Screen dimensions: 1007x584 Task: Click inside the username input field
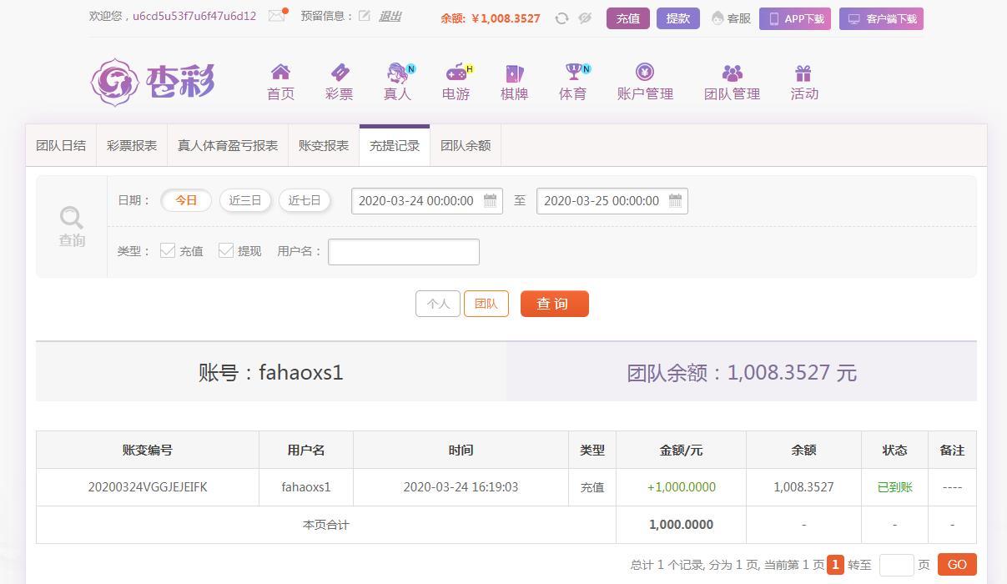coord(403,251)
